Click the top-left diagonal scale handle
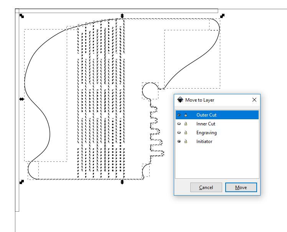Screen dimensions: 287x232 click(22, 16)
